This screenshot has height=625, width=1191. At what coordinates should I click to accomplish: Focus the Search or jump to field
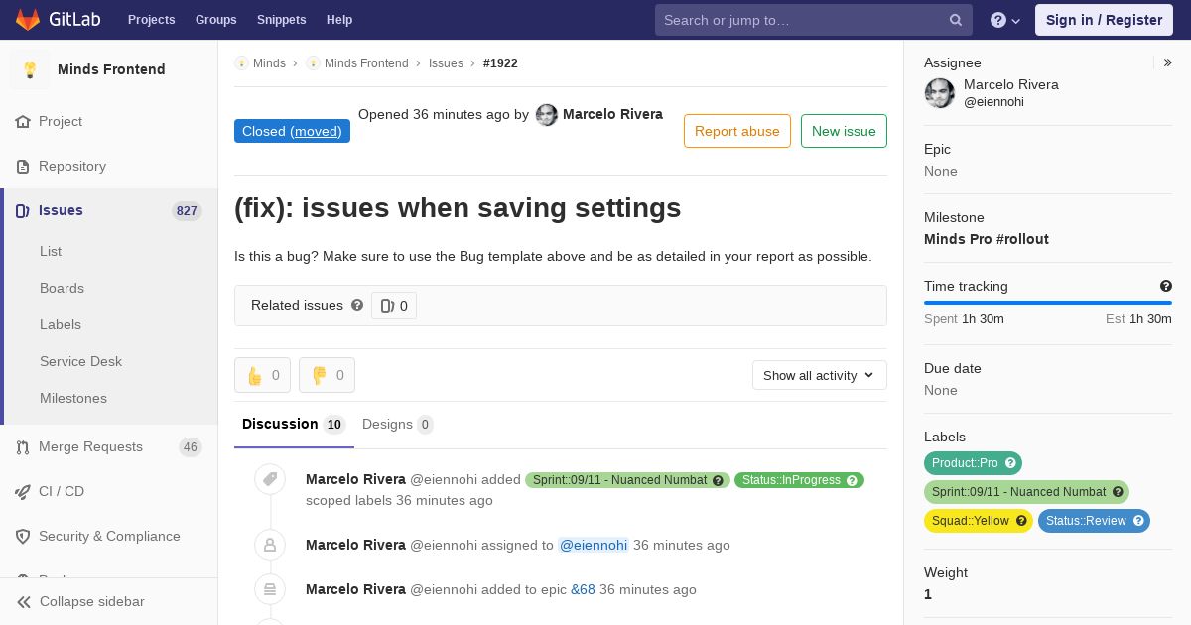coord(802,20)
